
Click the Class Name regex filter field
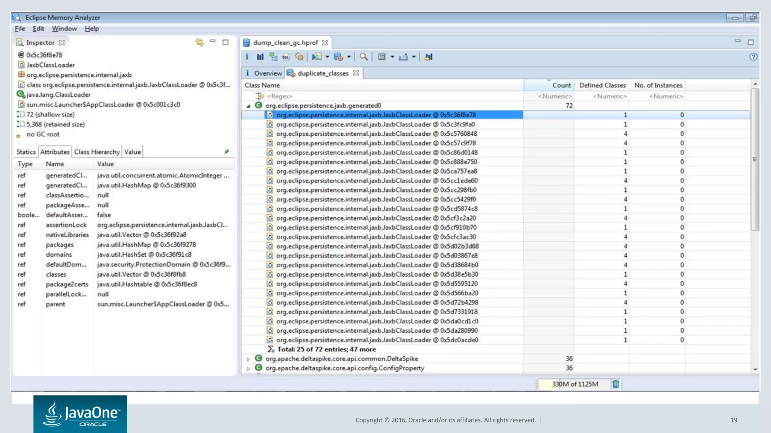click(x=280, y=96)
